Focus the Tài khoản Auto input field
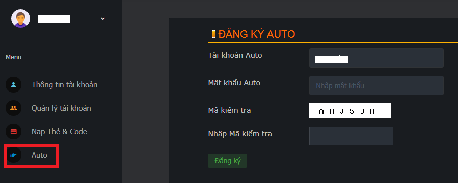 (x=376, y=58)
